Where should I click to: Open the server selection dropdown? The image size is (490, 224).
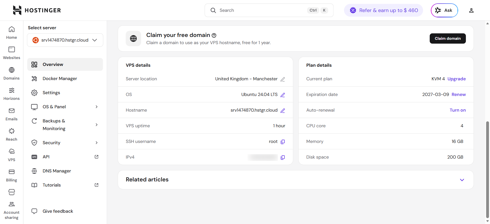pos(65,40)
